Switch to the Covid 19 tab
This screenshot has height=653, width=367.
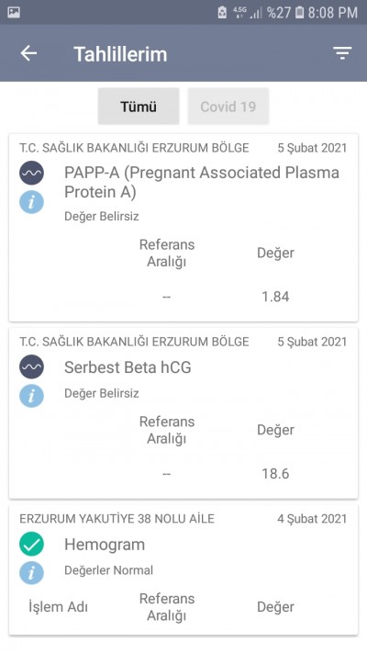click(x=228, y=107)
